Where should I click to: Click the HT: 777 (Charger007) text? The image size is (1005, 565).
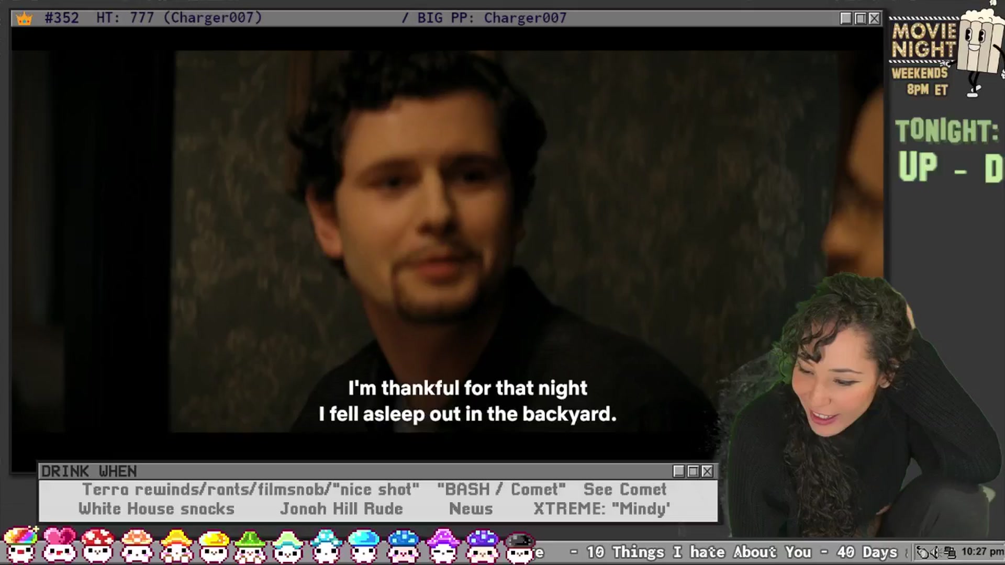(x=179, y=18)
